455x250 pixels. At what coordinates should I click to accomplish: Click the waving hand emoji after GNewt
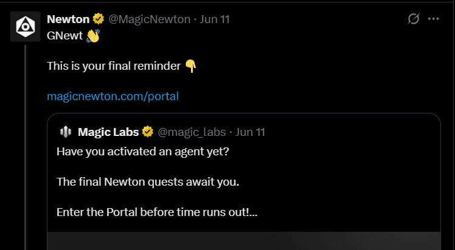click(93, 36)
